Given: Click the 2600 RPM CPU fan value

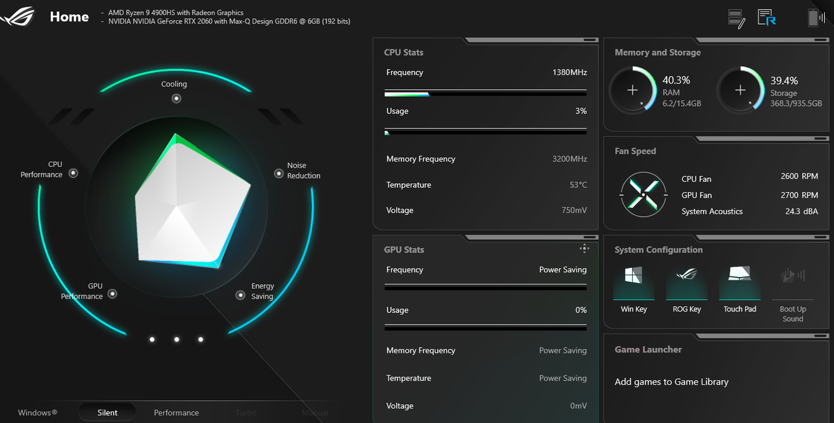Looking at the screenshot, I should click(799, 176).
